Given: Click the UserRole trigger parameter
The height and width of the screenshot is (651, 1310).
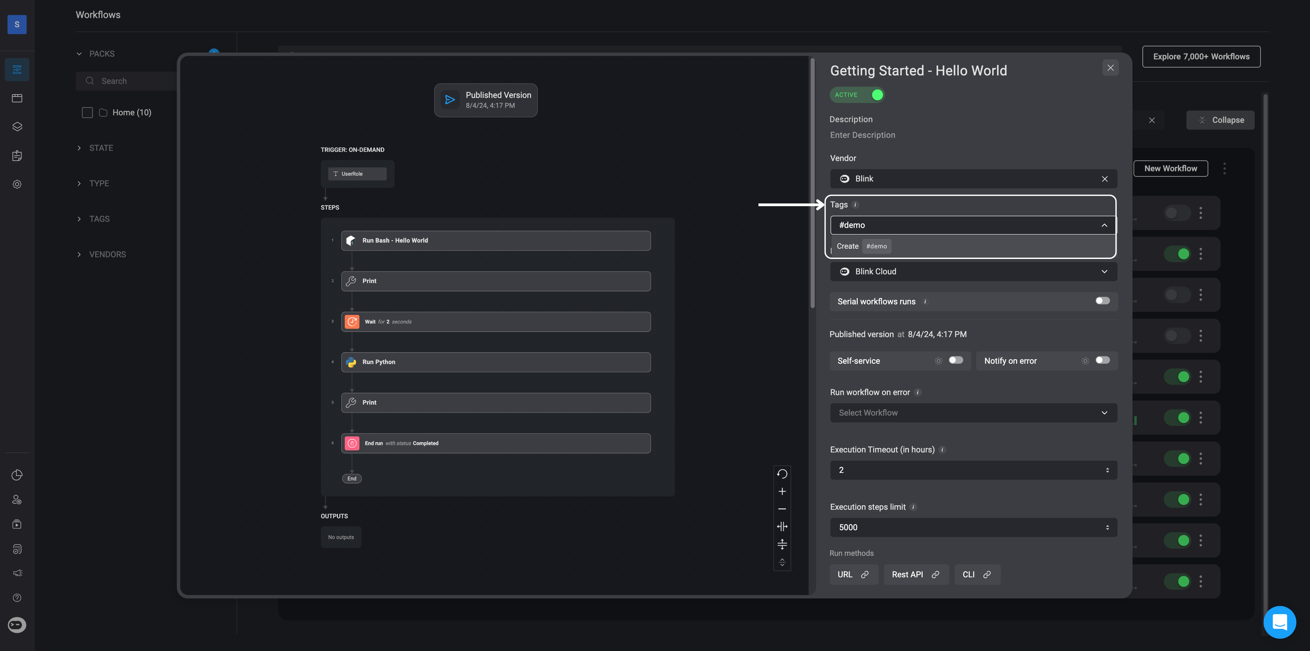Looking at the screenshot, I should (357, 174).
